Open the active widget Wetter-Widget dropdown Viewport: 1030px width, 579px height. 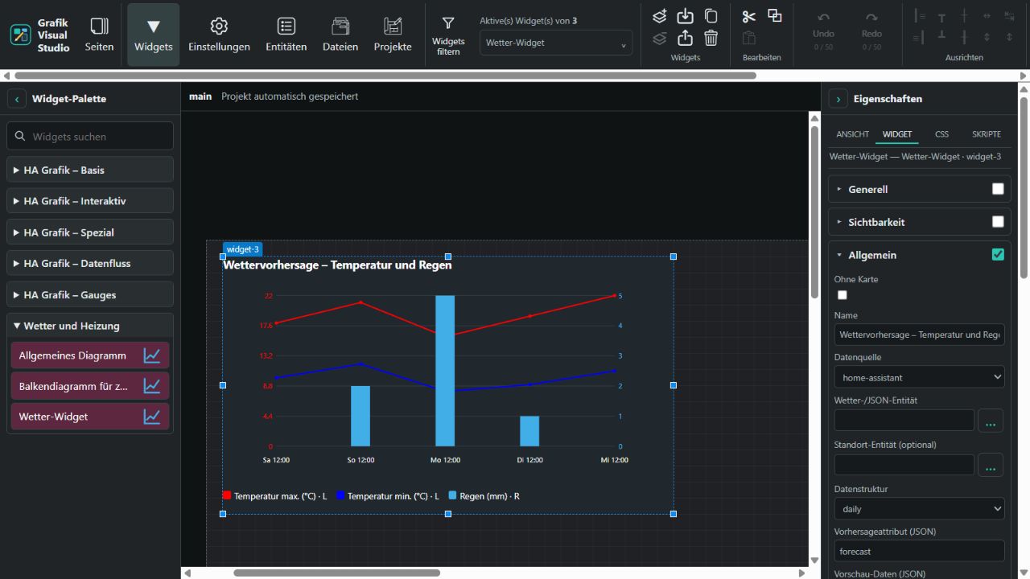(x=556, y=43)
